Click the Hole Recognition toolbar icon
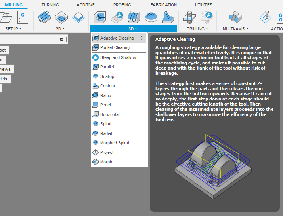The width and height of the screenshot is (283, 216). tap(207, 17)
